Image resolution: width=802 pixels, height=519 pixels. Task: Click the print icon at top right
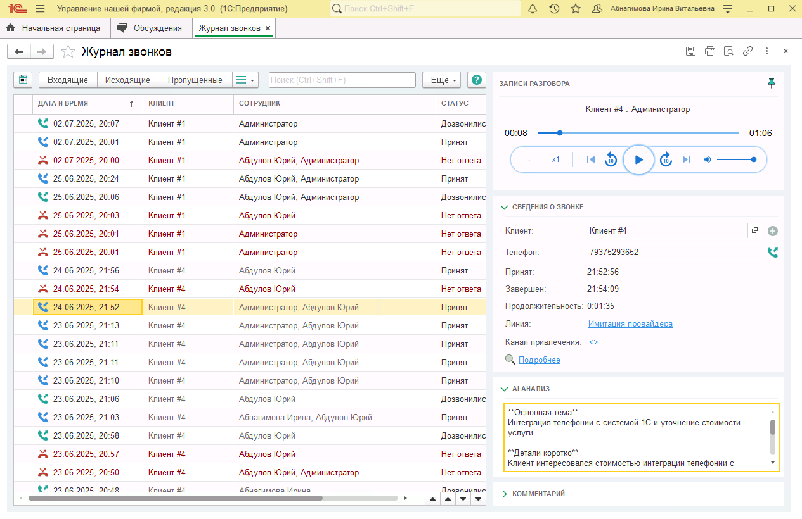pyautogui.click(x=710, y=51)
